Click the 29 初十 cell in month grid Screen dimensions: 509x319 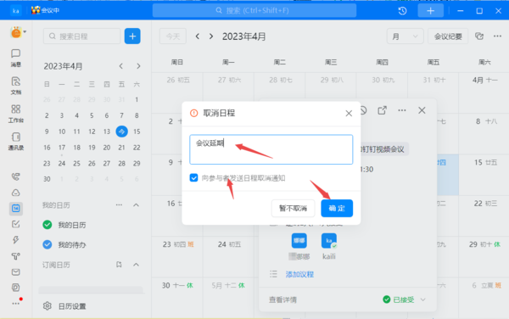point(484,256)
